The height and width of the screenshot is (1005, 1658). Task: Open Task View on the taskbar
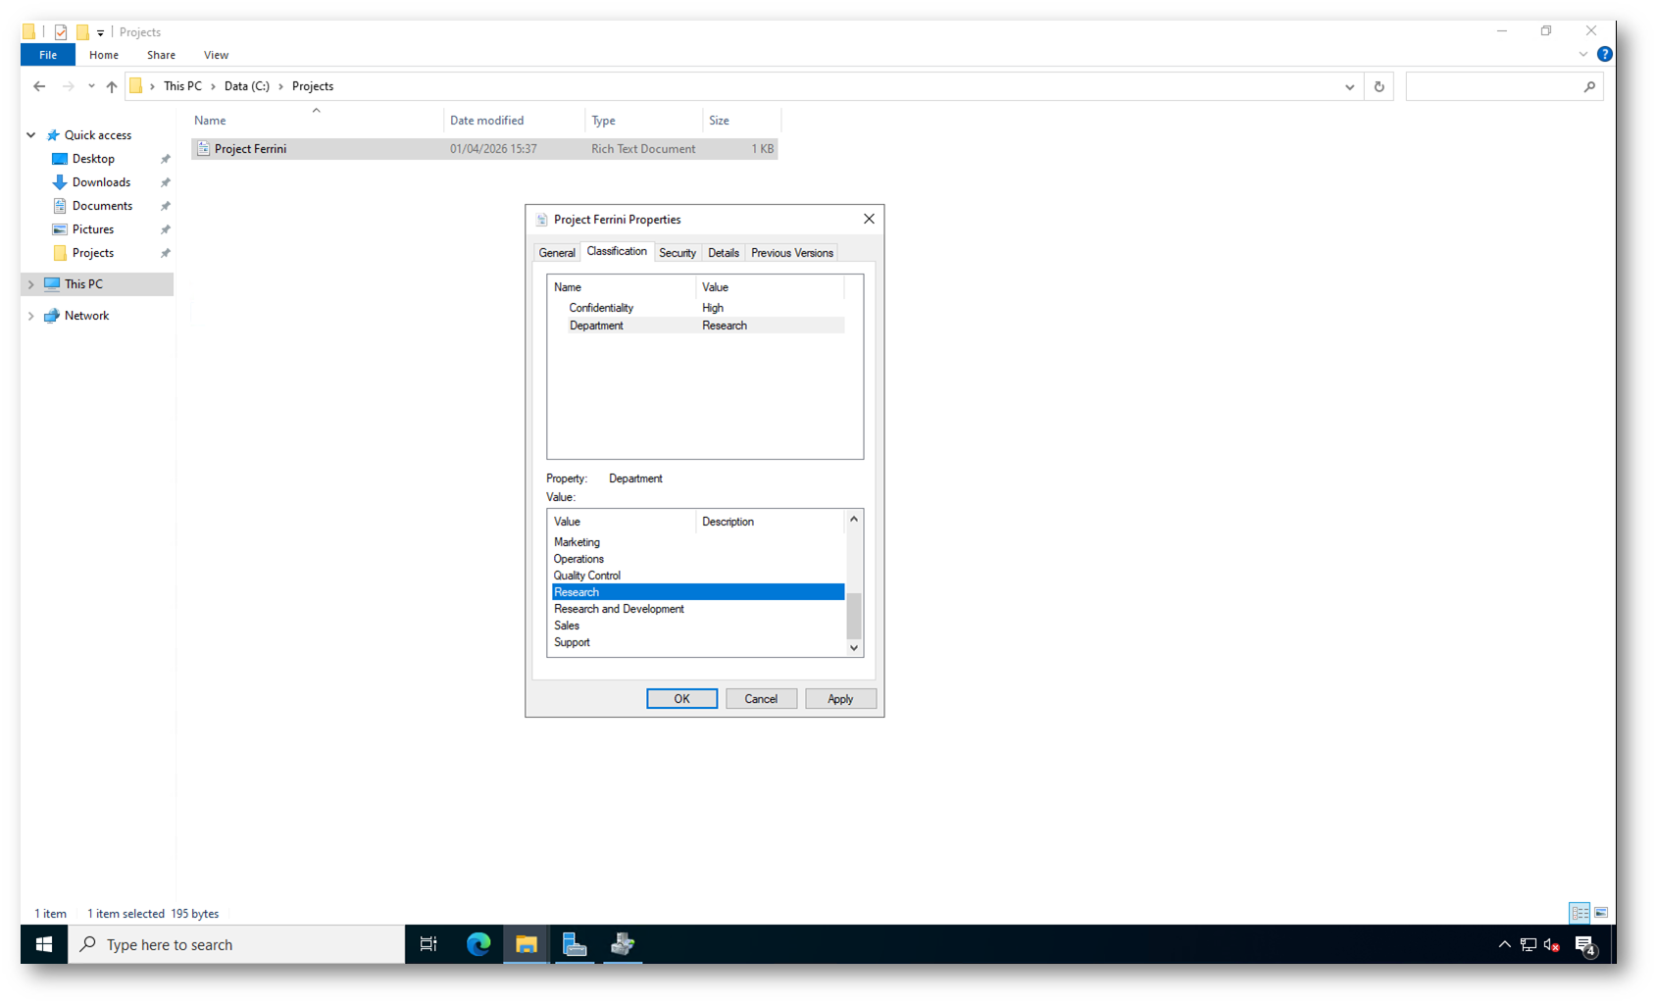pyautogui.click(x=428, y=944)
